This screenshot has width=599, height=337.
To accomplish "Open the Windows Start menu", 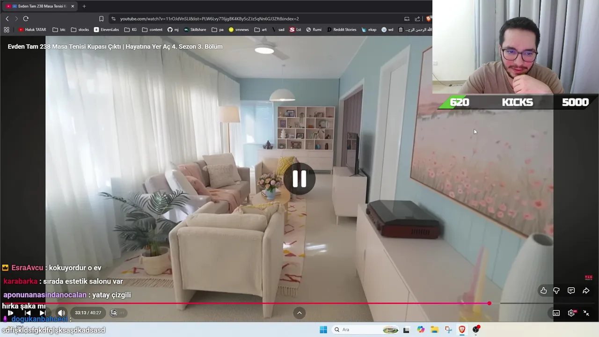I will pyautogui.click(x=323, y=330).
